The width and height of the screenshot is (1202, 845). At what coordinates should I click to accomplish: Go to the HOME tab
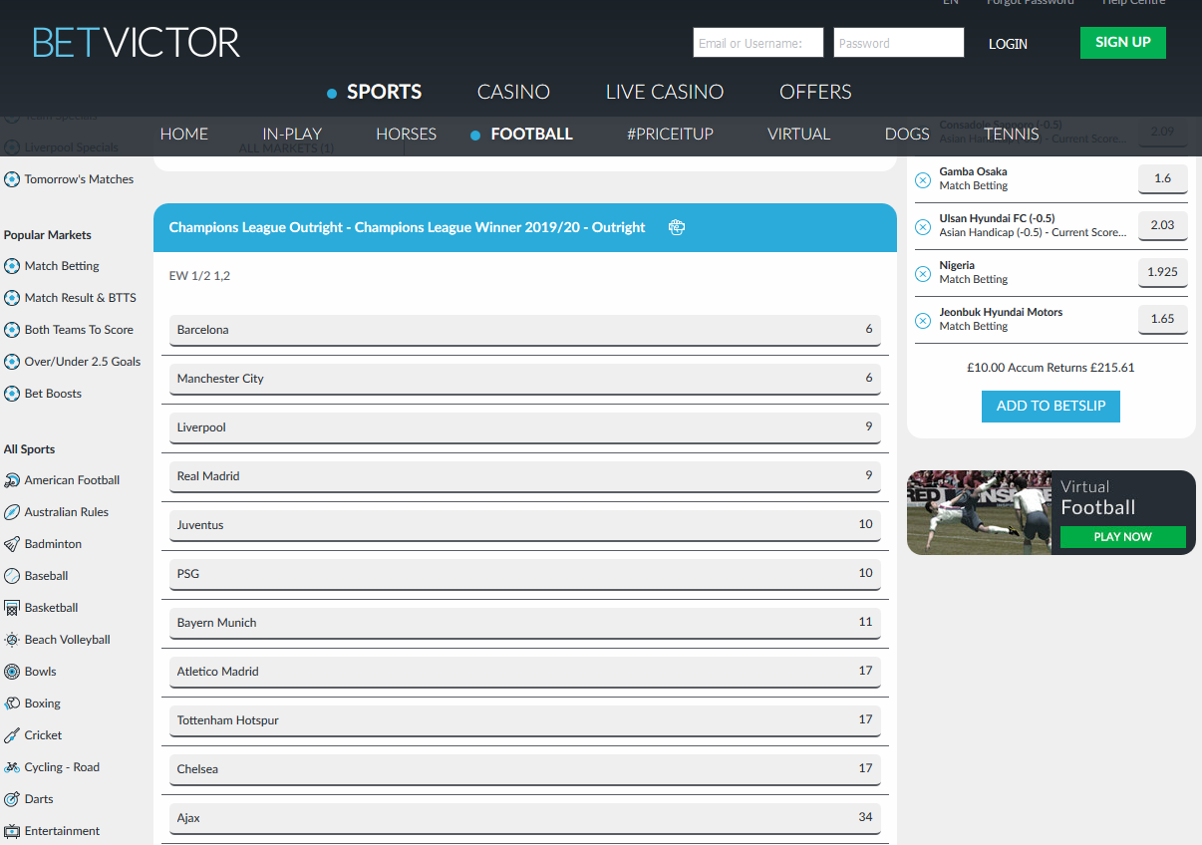[x=184, y=134]
